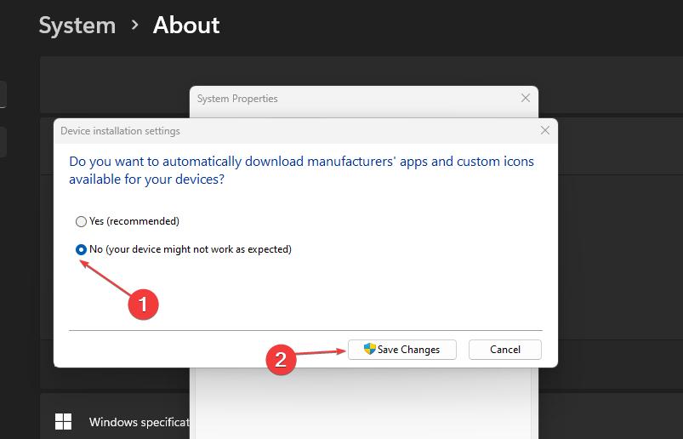Viewport: 683px width, 439px height.
Task: Click the red circle numbered 2
Action: pyautogui.click(x=282, y=359)
